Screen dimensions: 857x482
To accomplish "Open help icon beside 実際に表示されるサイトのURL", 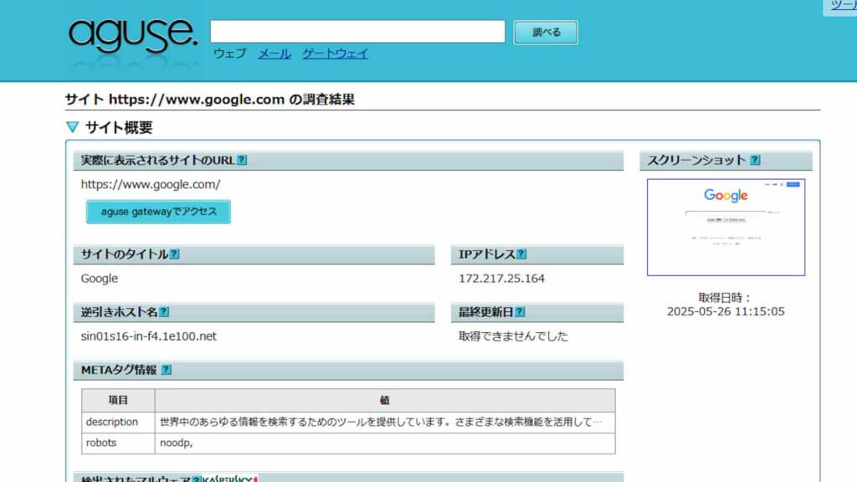I will [242, 161].
